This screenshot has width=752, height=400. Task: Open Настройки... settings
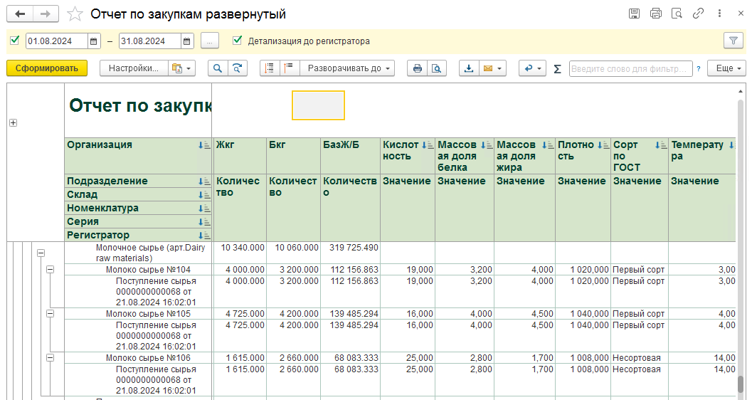[134, 68]
